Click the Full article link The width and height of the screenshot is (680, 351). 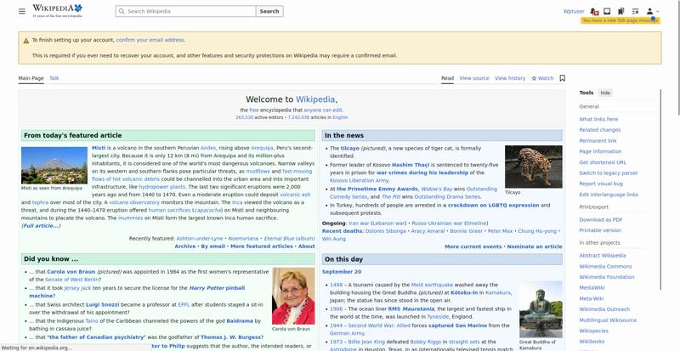click(41, 225)
